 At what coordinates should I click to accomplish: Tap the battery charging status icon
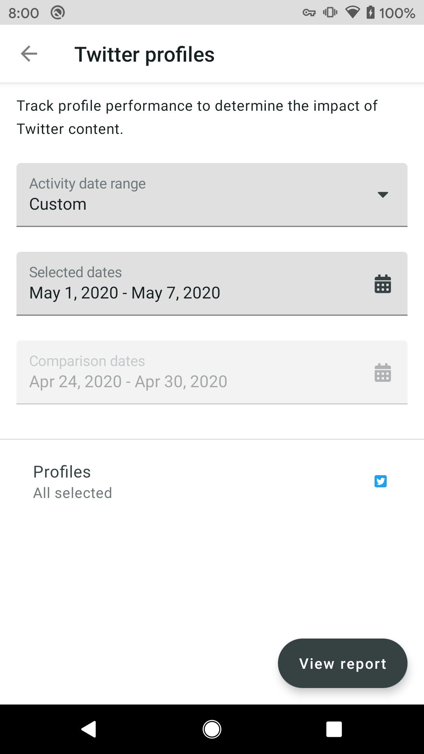tap(370, 13)
